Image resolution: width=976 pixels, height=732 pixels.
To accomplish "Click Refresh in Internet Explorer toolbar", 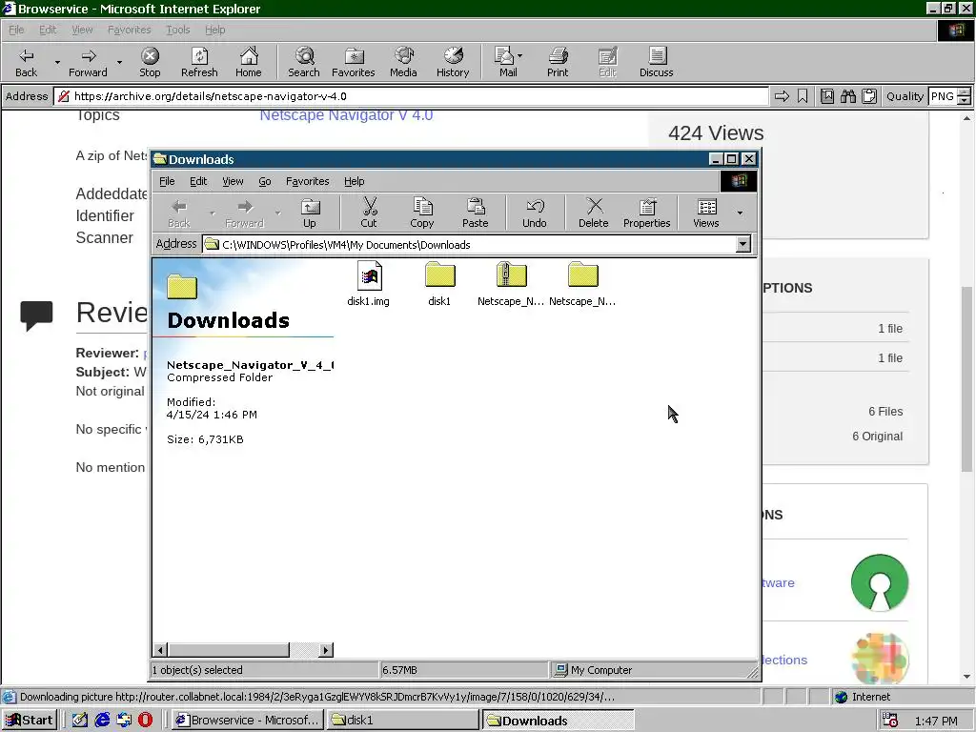I will (x=200, y=62).
